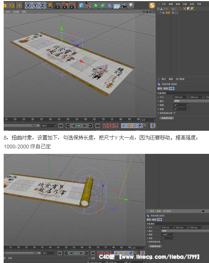Viewport: 209px width, 263px height.
Task: Select the Rotate tool in the top toolbar
Action: coord(12,5)
